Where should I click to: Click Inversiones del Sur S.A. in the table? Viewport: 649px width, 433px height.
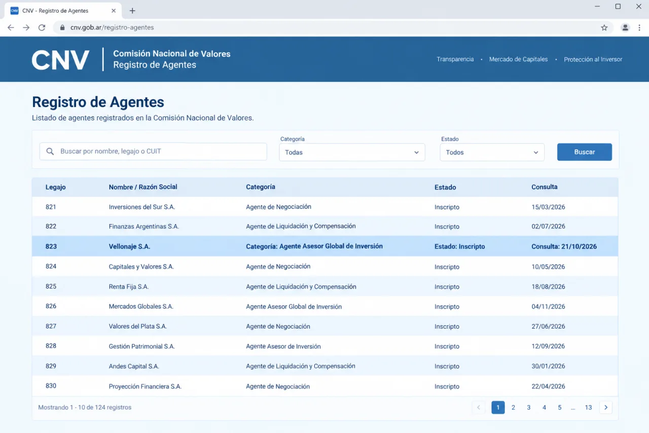(142, 207)
